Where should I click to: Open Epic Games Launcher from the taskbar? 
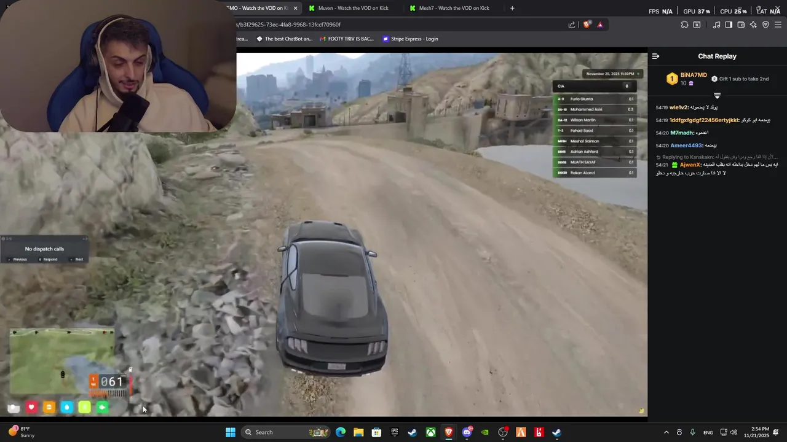(x=395, y=432)
